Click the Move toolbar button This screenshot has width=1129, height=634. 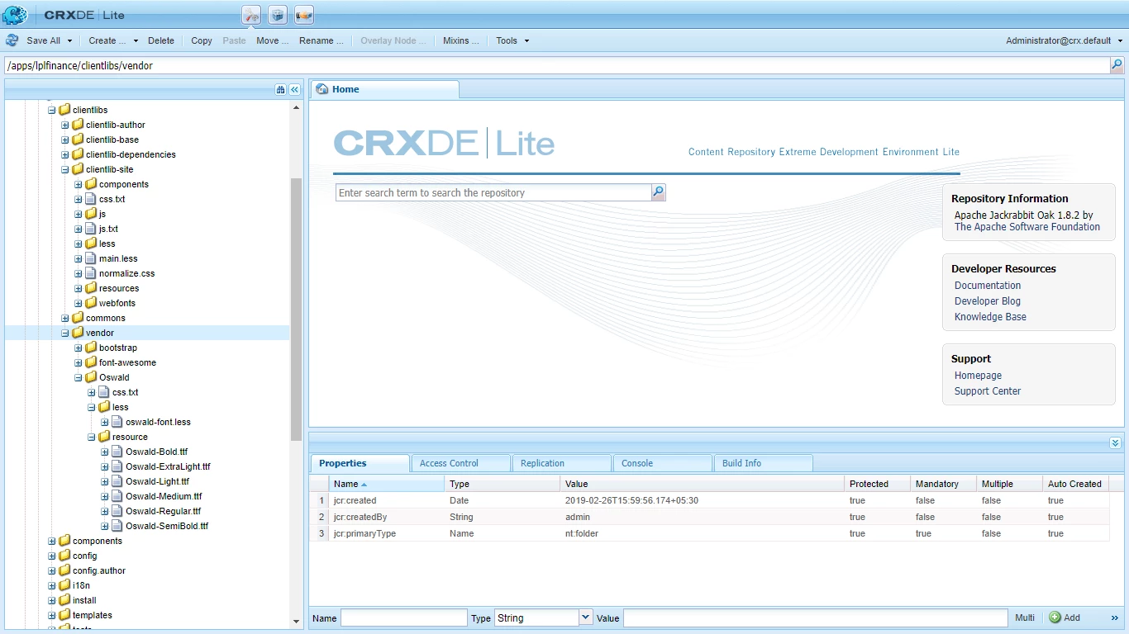(272, 40)
